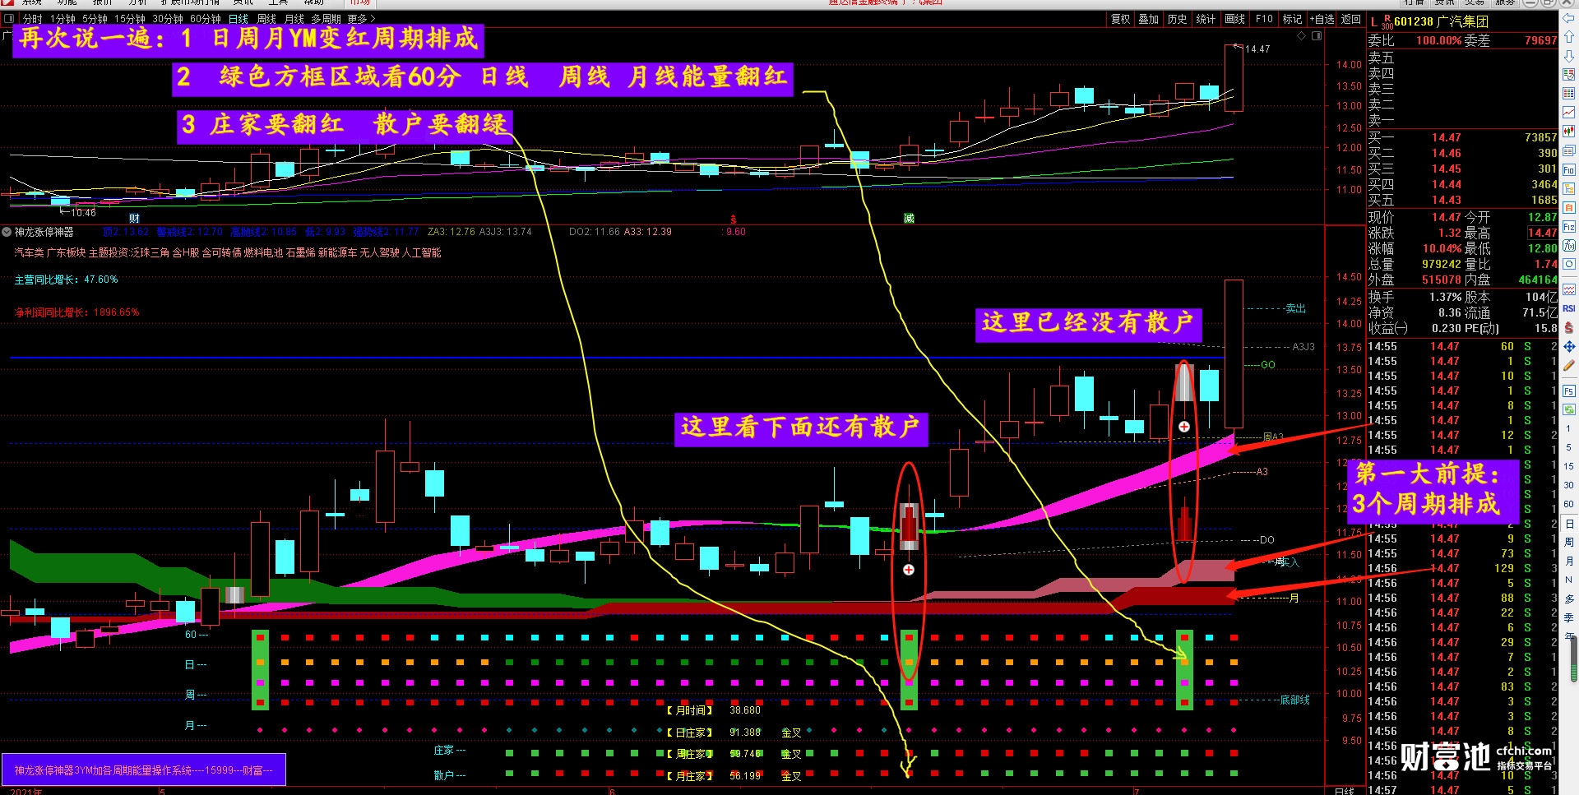Image resolution: width=1579 pixels, height=795 pixels.
Task: Click the 叠加 overlay button
Action: (x=1149, y=19)
